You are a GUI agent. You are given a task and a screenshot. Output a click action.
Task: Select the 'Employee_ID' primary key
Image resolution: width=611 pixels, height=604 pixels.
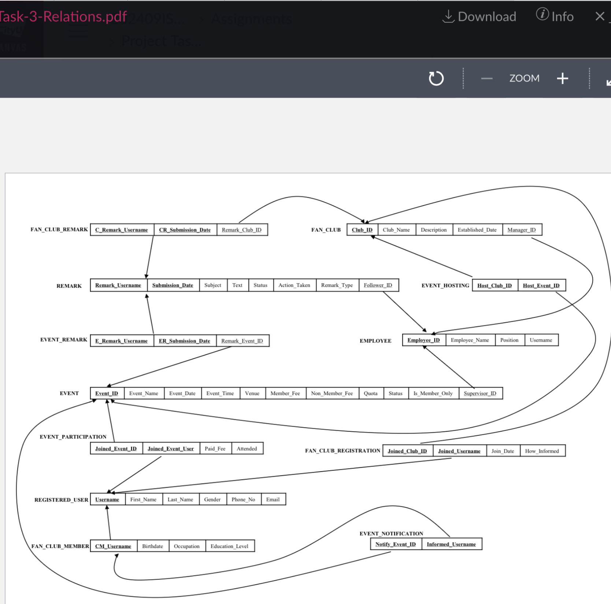tap(424, 340)
